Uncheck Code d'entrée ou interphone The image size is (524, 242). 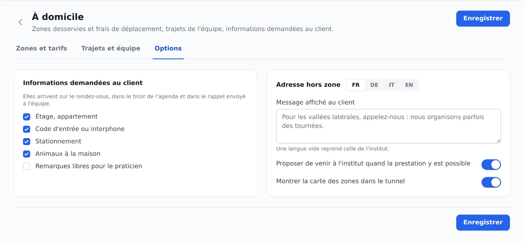[27, 129]
